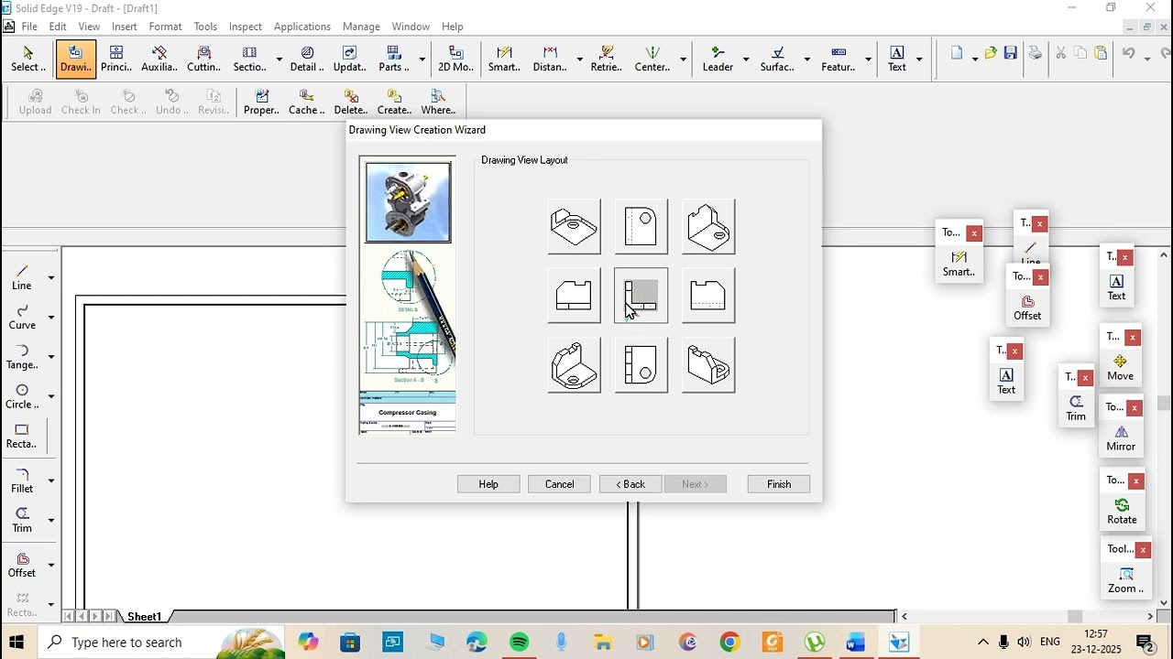Screen dimensions: 1173x659
Task: Expand the Circle tool flyout arrow
Action: point(51,396)
